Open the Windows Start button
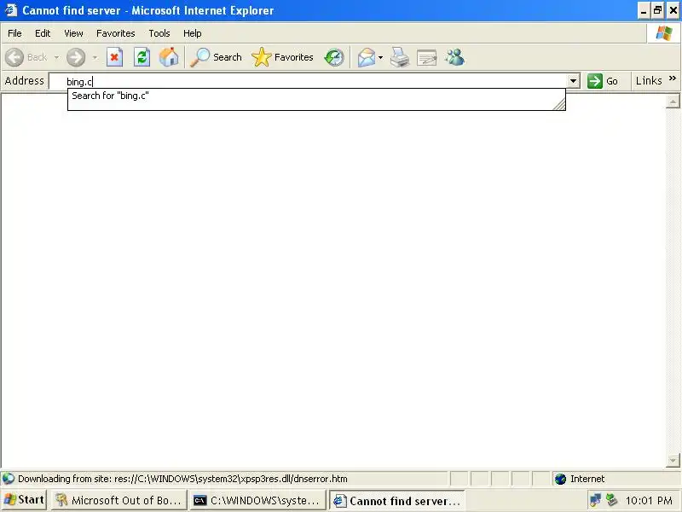The image size is (682, 512). (25, 500)
